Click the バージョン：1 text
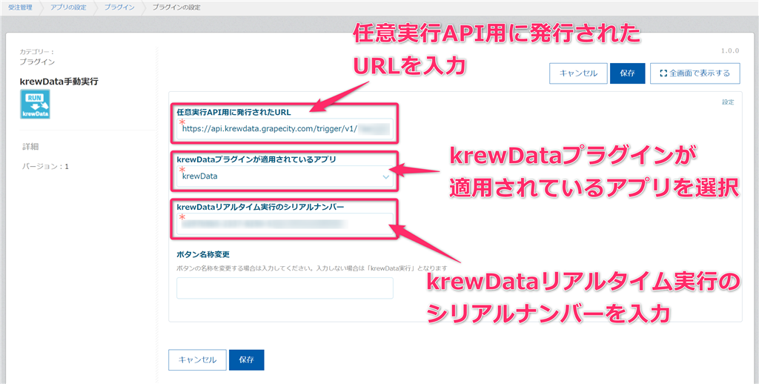Image resolution: width=759 pixels, height=384 pixels. coord(45,167)
